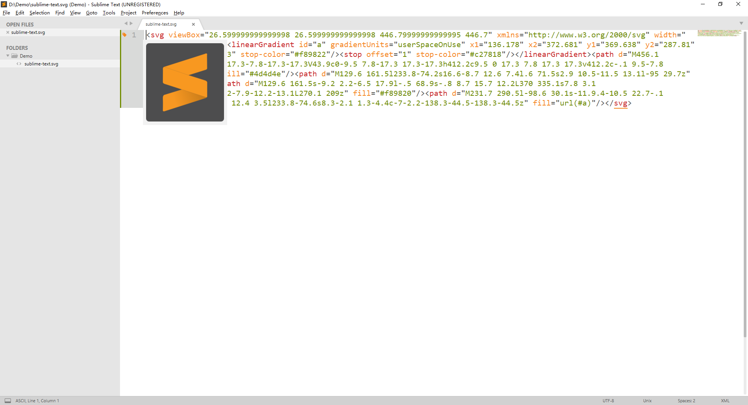Image resolution: width=748 pixels, height=405 pixels.
Task: Go to previous tab with left arrow
Action: click(x=126, y=23)
